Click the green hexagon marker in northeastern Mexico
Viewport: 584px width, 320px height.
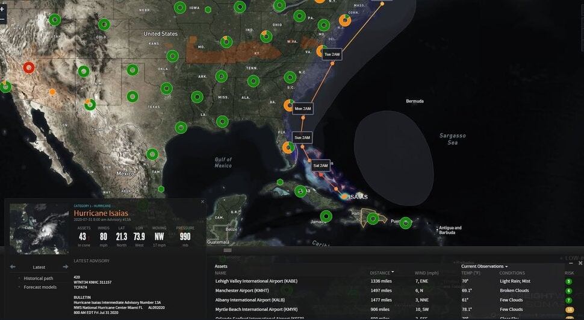click(161, 189)
